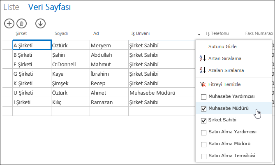The height and width of the screenshot is (165, 275).
Task: Click the delete trash can icon
Action: 21,23
